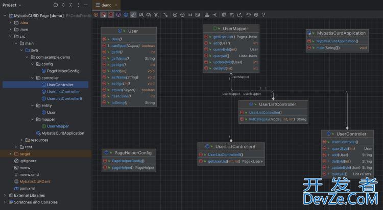383x210 pixels.
Task: Select pom.xml in the project tree
Action: click(x=27, y=188)
